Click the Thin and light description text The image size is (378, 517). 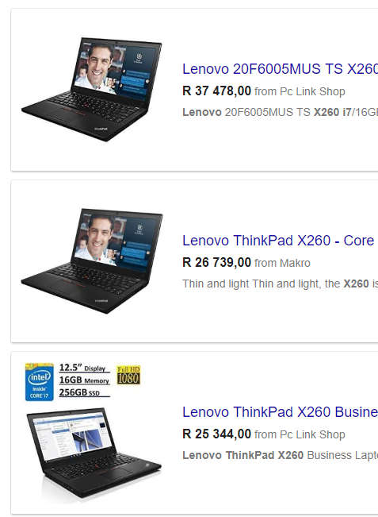coord(280,284)
